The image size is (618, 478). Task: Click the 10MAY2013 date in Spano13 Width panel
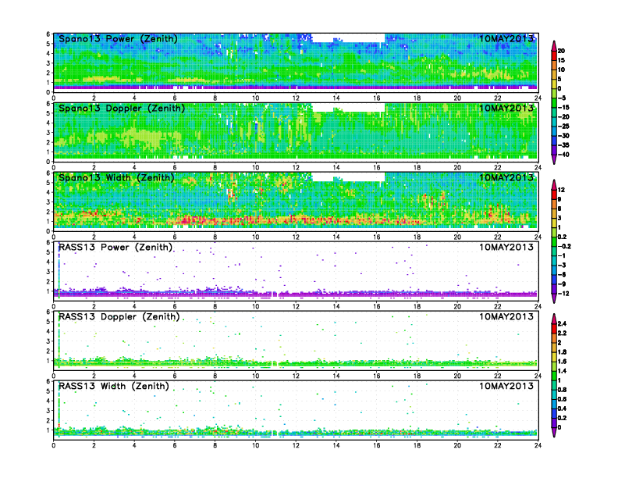[x=506, y=177]
